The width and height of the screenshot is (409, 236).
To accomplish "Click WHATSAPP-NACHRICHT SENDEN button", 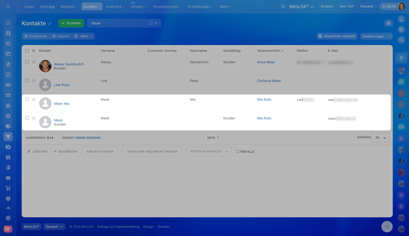I will (x=152, y=151).
